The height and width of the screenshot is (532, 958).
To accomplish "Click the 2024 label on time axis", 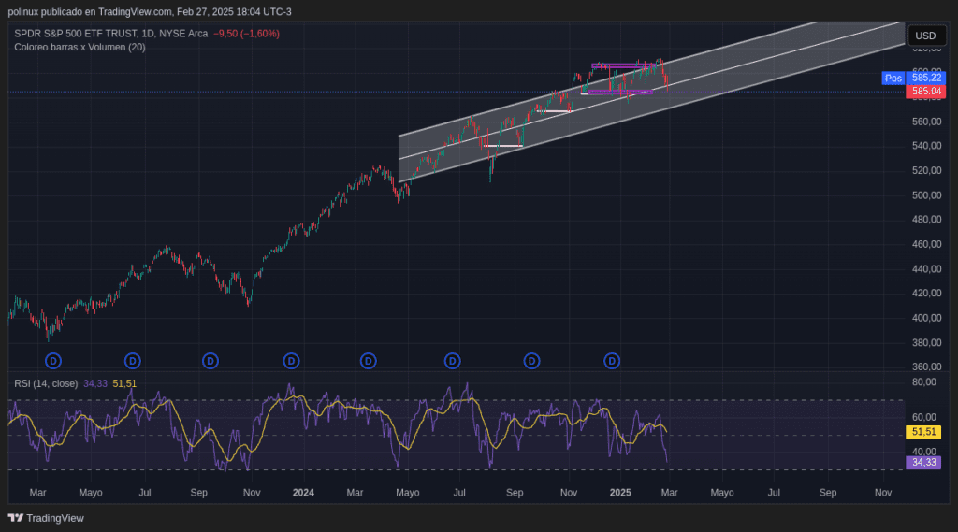I will point(303,493).
